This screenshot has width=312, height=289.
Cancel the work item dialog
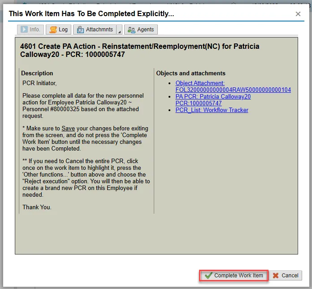[x=286, y=276]
